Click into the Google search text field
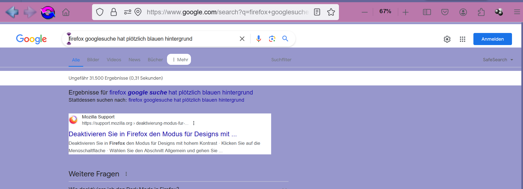The image size is (523, 189). 152,39
